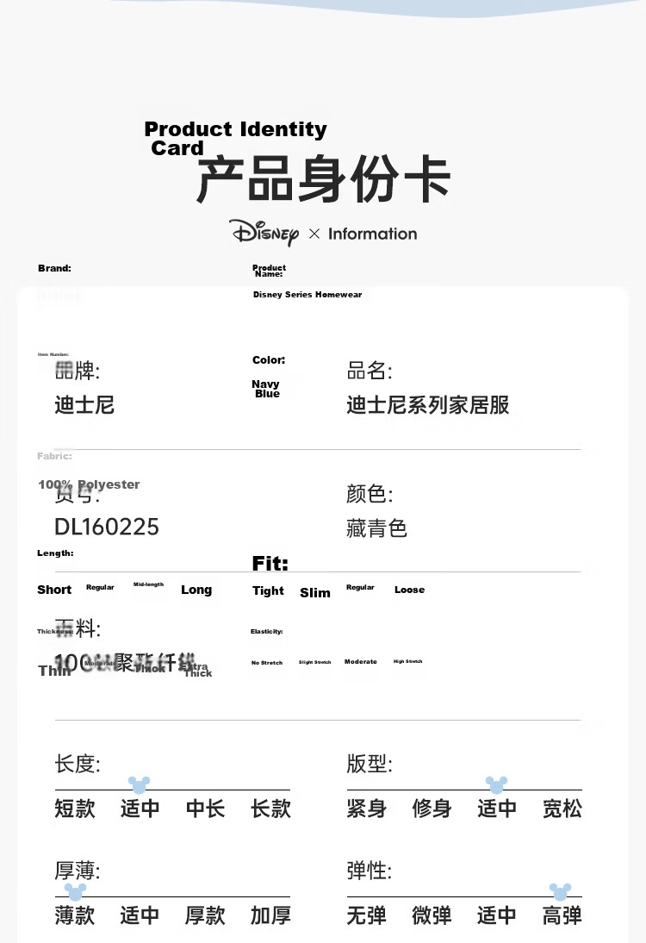
Task: Click the Product Identity Card title
Action: click(235, 138)
